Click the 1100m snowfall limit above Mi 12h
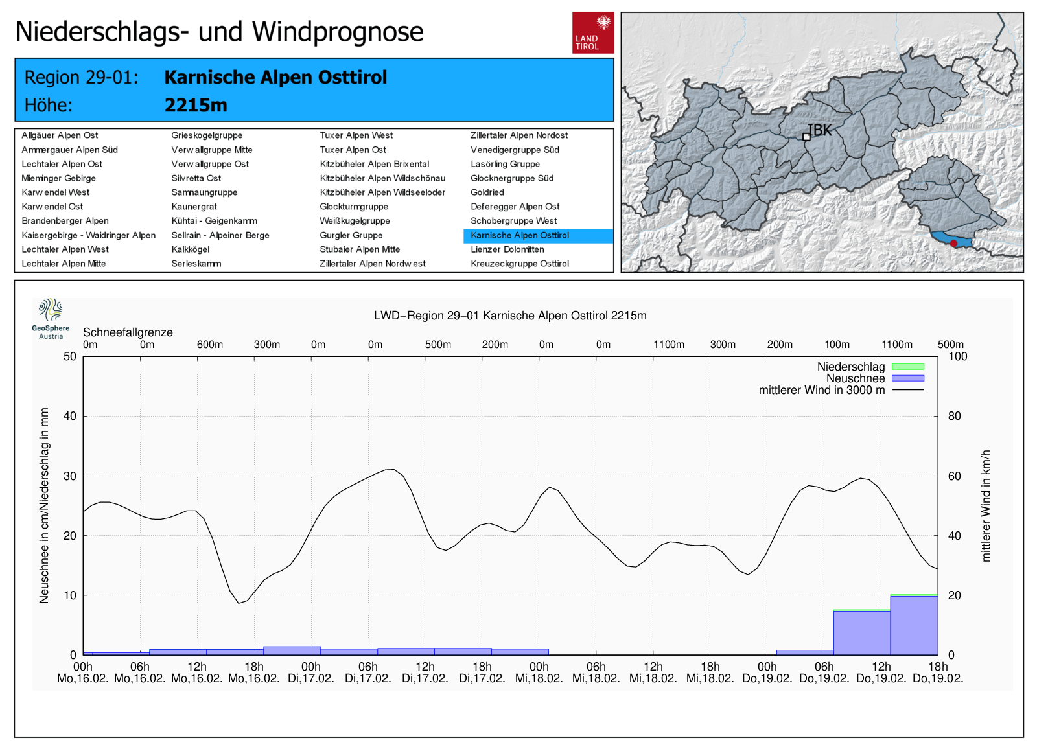This screenshot has width=1037, height=747. pos(669,345)
